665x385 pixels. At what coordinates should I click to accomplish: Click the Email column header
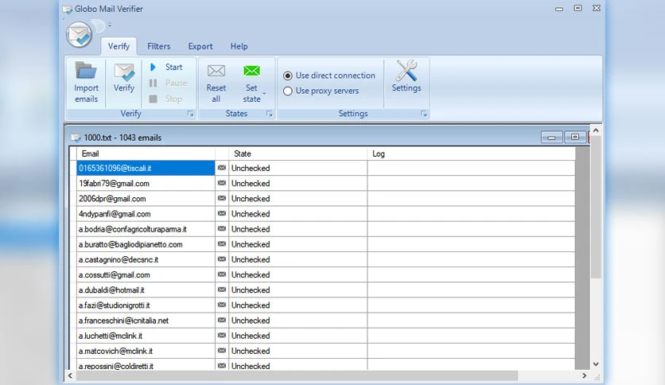click(x=146, y=154)
